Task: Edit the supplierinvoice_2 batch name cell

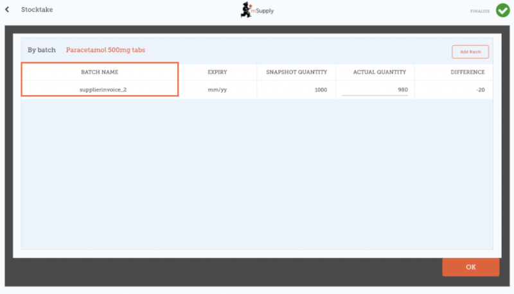Action: 100,89
